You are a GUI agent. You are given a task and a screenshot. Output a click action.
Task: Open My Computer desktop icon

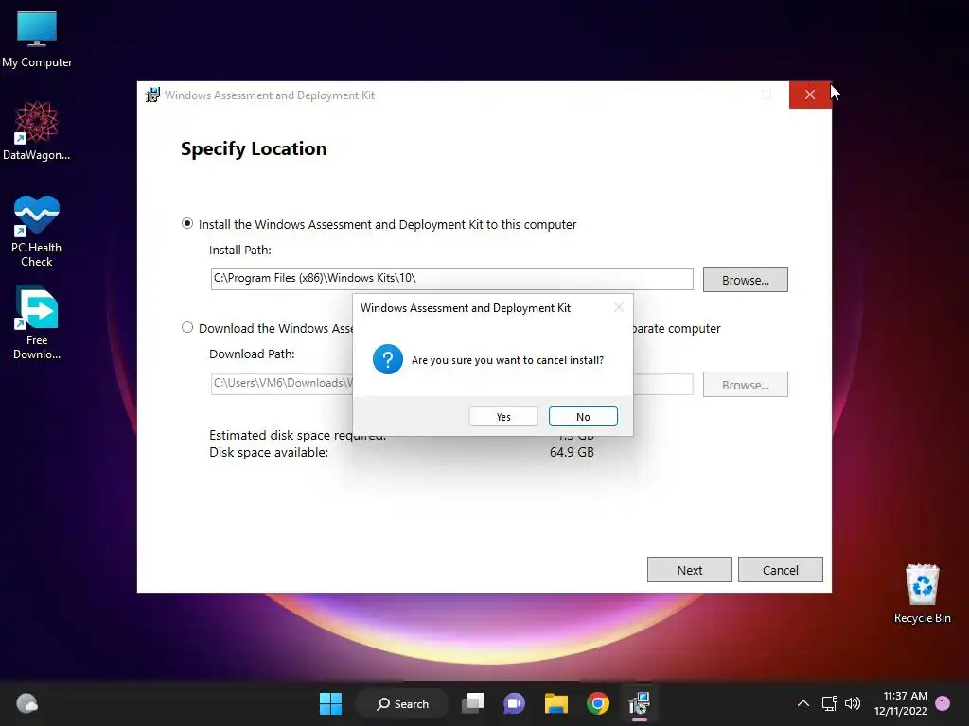(x=37, y=40)
